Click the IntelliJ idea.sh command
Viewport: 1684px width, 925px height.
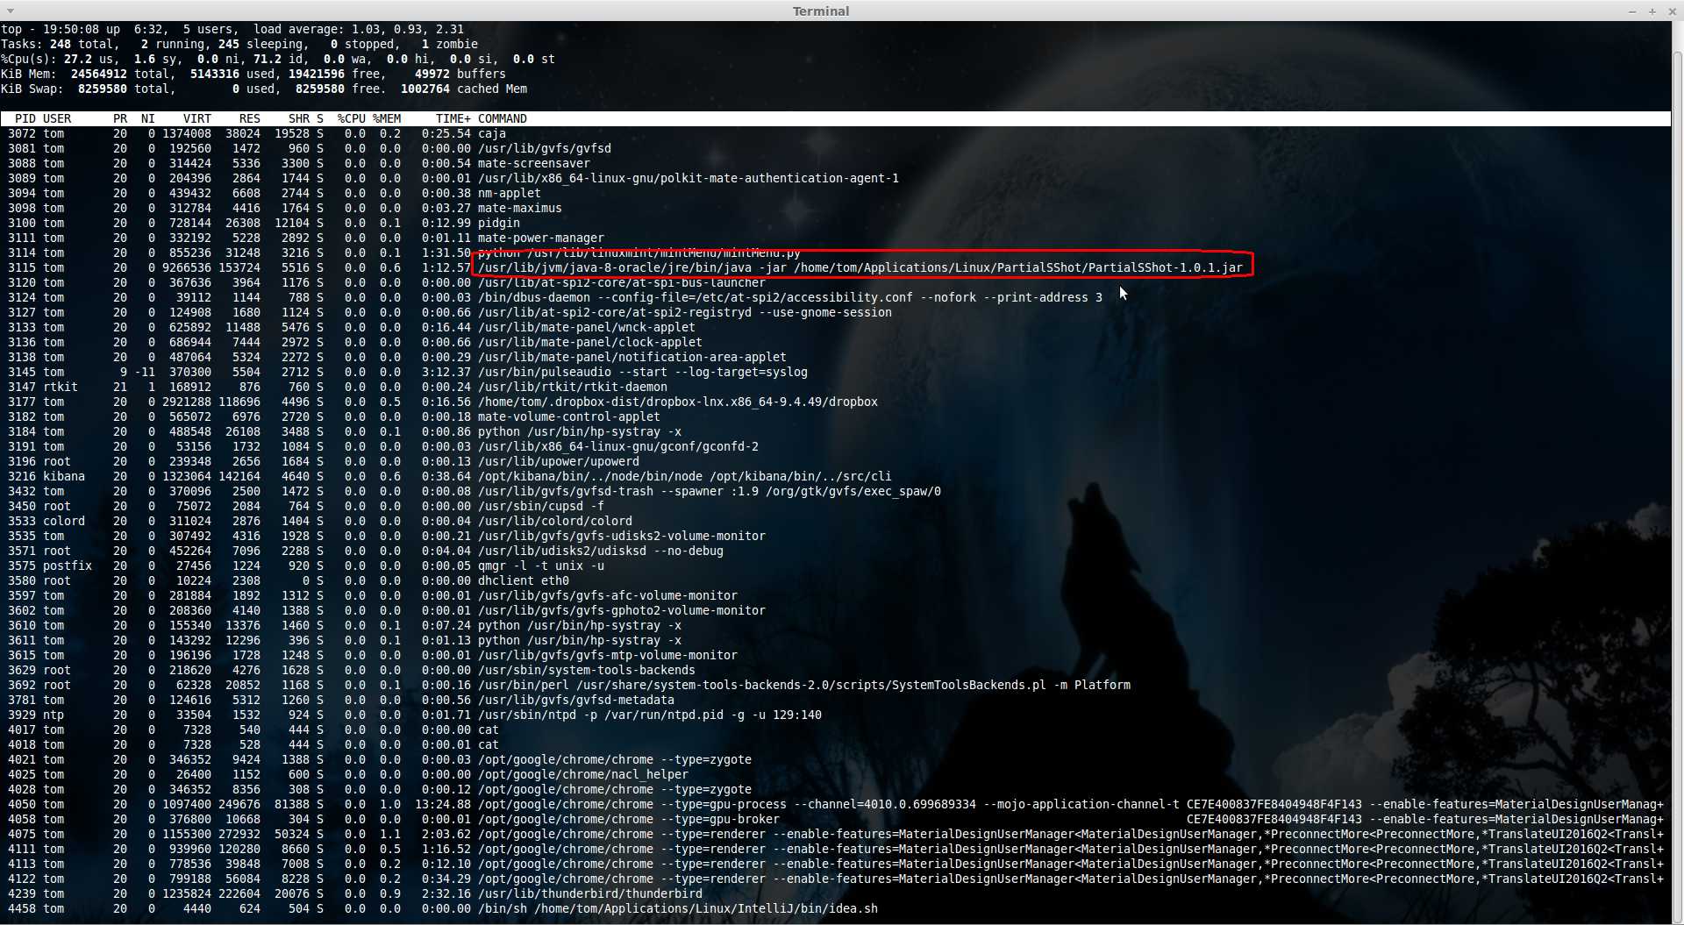point(677,908)
